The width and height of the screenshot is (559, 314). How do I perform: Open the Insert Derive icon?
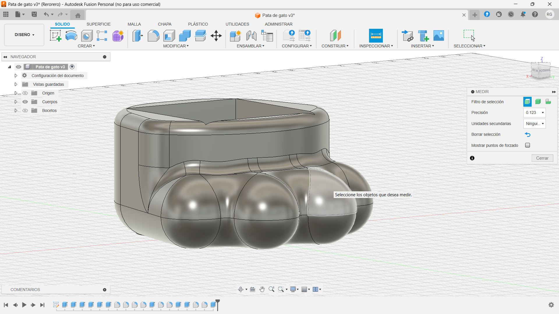pos(408,36)
